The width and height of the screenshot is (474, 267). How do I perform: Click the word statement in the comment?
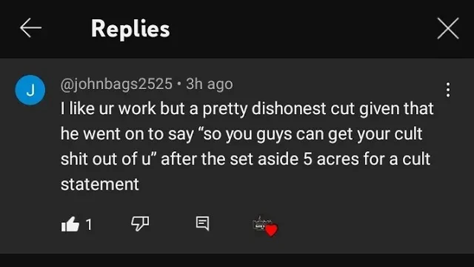tap(100, 184)
